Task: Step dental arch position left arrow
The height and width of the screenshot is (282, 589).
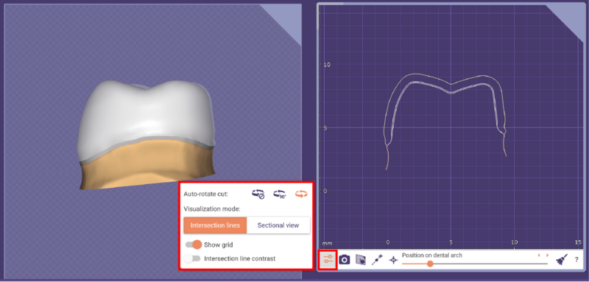Action: (539, 255)
